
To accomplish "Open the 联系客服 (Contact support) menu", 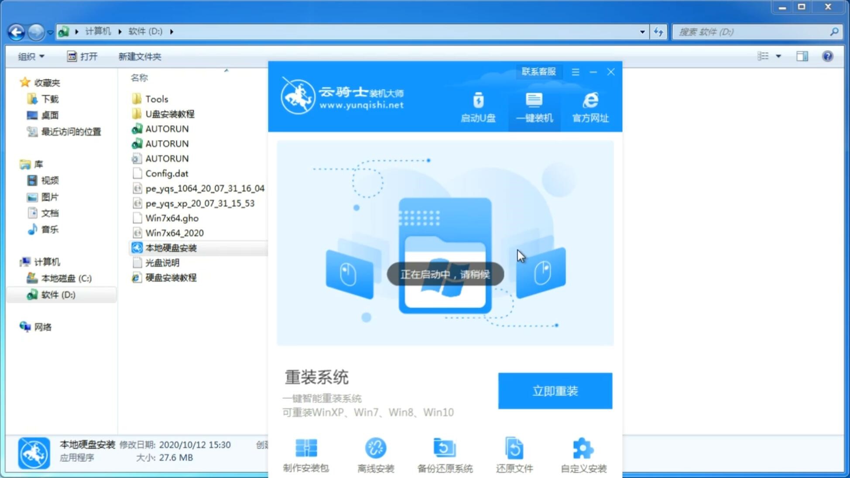I will point(537,71).
